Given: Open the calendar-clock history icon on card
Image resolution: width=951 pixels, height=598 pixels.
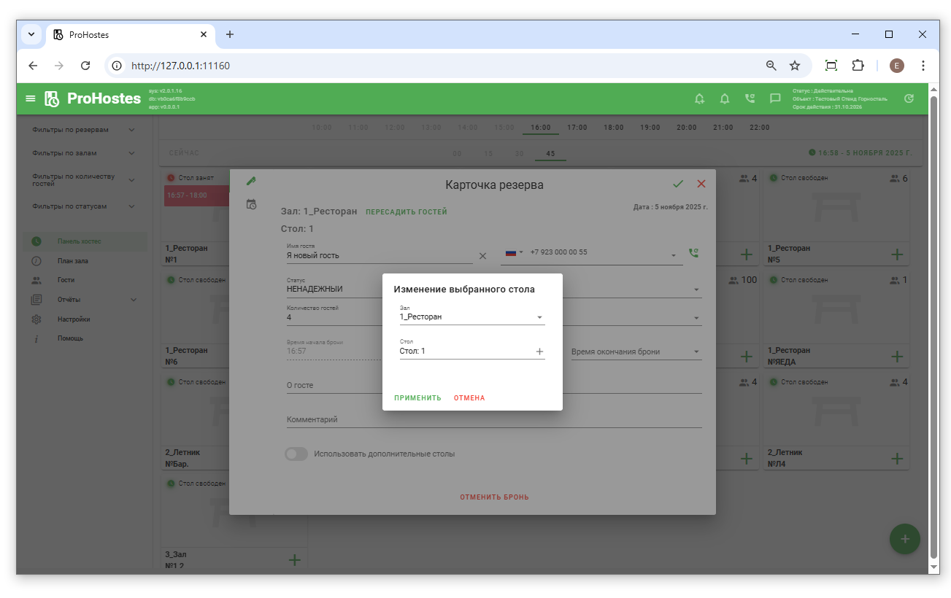Looking at the screenshot, I should pyautogui.click(x=251, y=205).
